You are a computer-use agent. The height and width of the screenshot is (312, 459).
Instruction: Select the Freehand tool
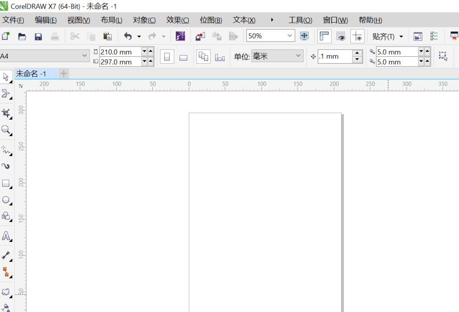coord(6,150)
